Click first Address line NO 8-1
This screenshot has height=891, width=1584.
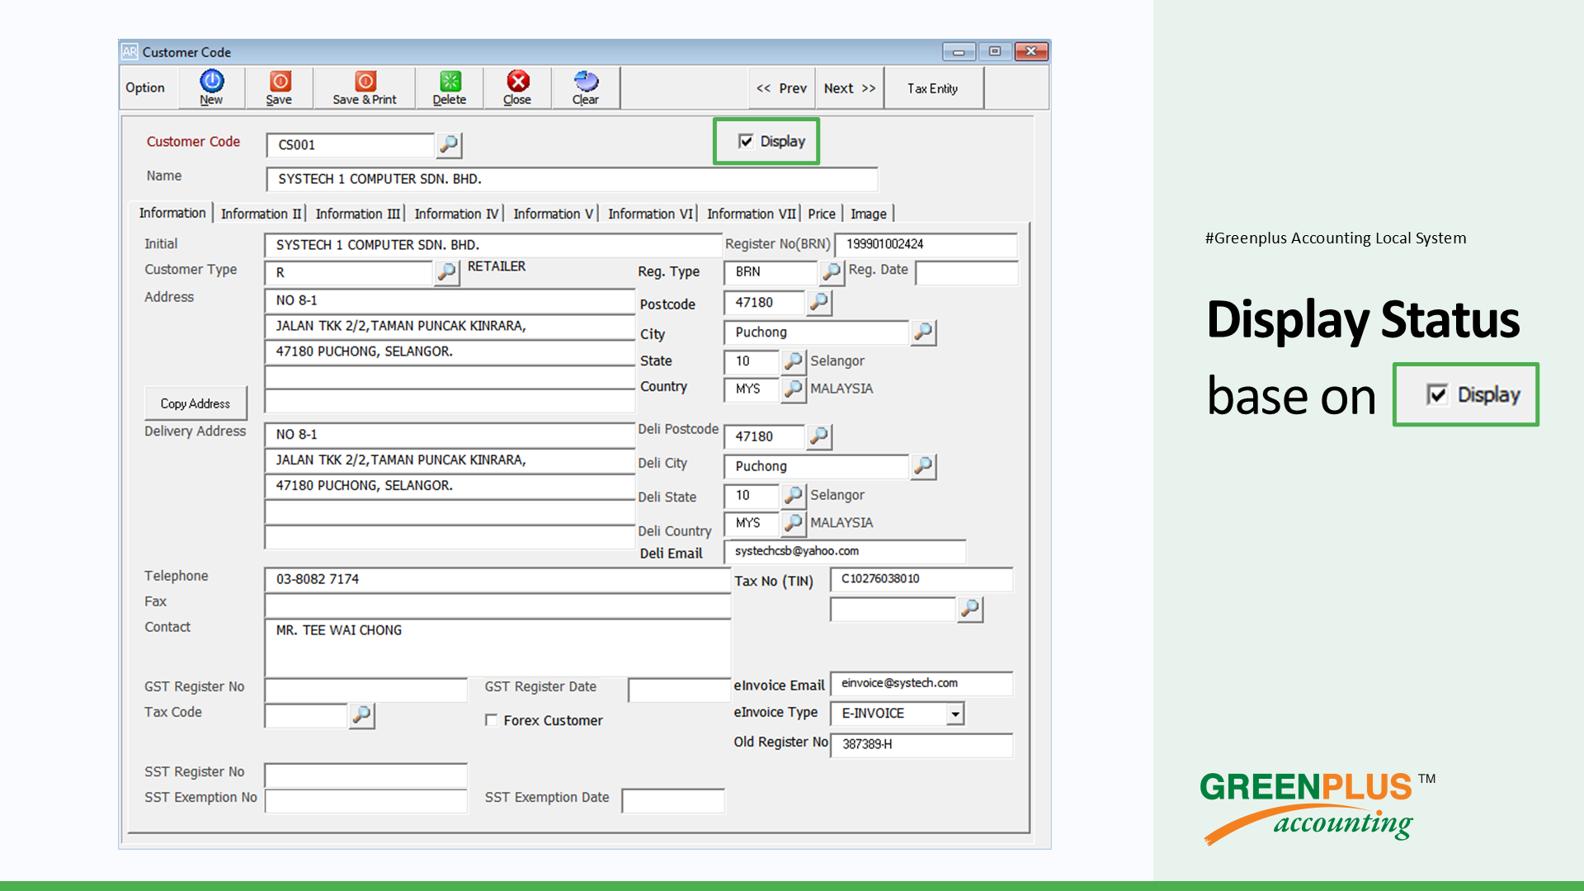[x=450, y=301]
